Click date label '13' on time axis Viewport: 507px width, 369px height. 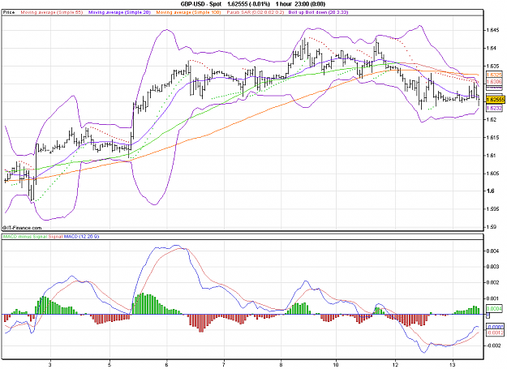[x=453, y=365]
